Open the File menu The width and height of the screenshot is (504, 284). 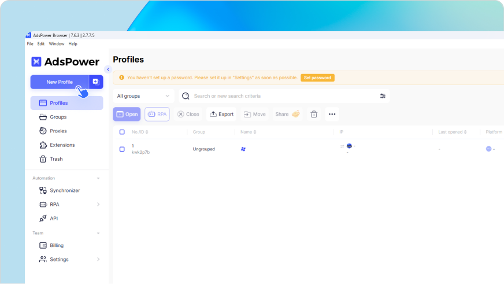coord(30,44)
